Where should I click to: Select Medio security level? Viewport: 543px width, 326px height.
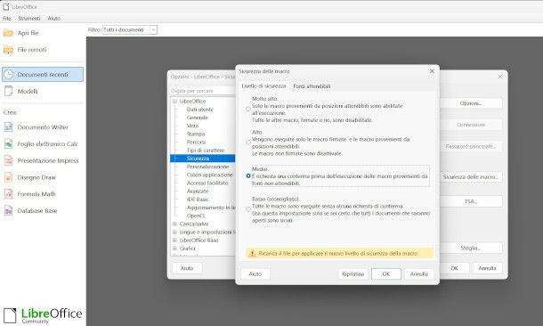(248, 176)
